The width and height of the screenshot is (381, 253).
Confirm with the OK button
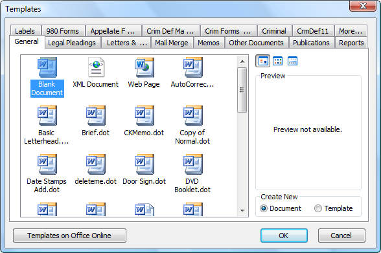[x=284, y=236]
